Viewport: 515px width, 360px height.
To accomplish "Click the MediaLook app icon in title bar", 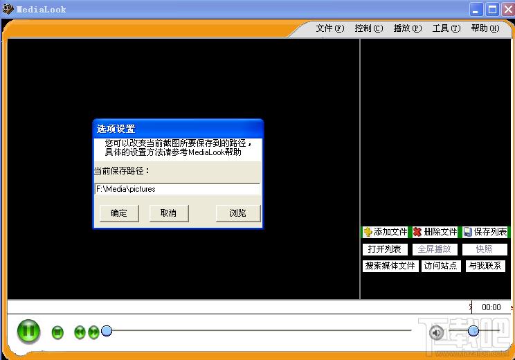I will (8, 9).
